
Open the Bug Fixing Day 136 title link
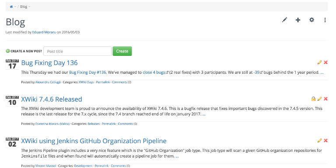tap(49, 63)
